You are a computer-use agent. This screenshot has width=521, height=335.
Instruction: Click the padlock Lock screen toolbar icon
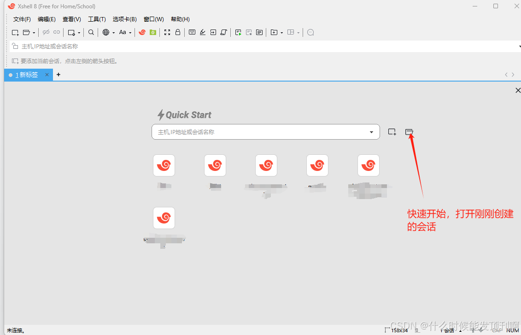(x=178, y=32)
